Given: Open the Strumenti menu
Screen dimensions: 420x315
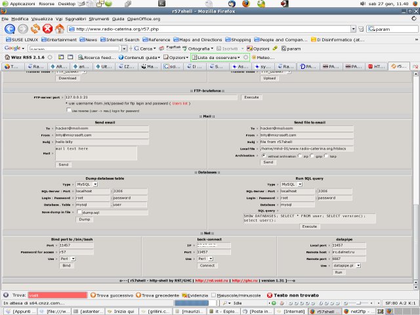Looking at the screenshot, I should pyautogui.click(x=98, y=19).
